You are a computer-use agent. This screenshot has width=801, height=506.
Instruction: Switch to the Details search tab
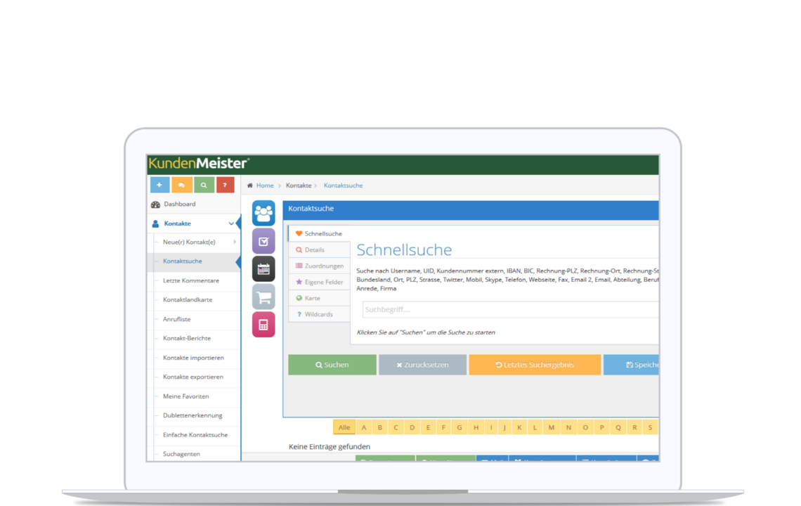point(319,250)
